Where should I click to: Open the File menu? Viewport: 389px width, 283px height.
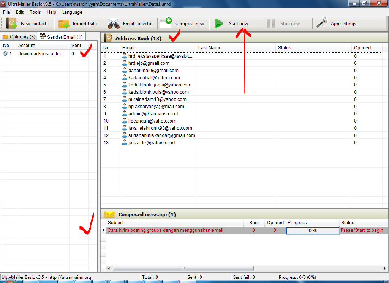tap(6, 12)
